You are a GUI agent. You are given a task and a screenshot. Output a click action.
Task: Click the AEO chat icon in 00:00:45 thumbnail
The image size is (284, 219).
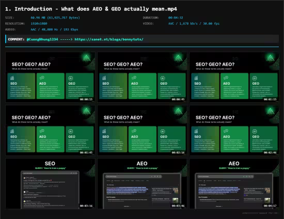click(134, 78)
